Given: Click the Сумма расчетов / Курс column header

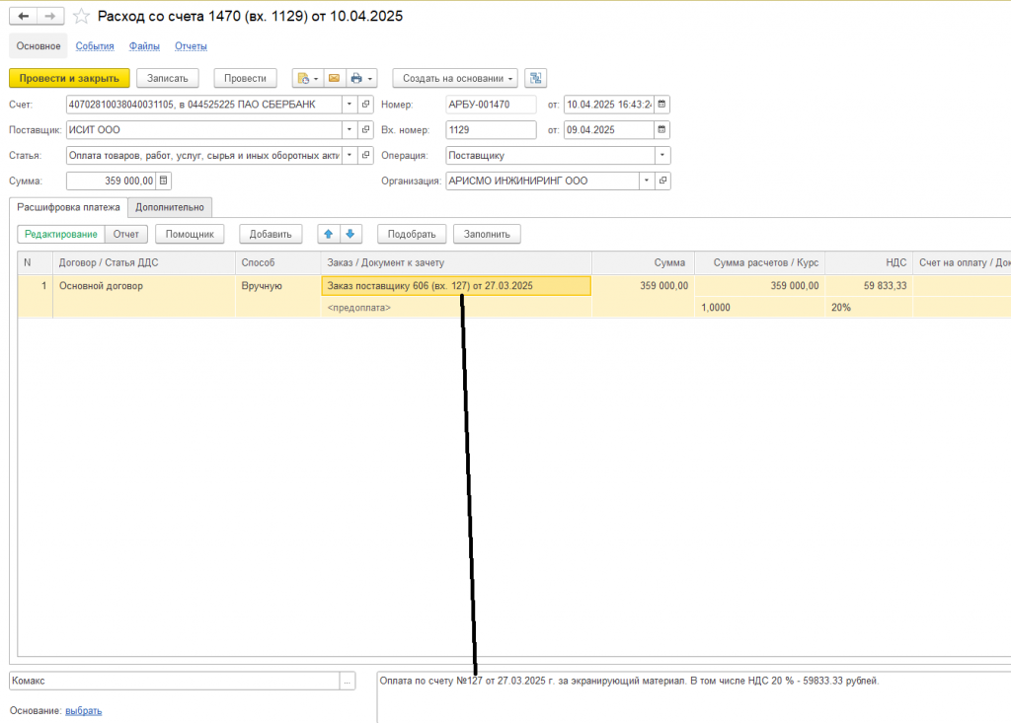Looking at the screenshot, I should (x=759, y=263).
